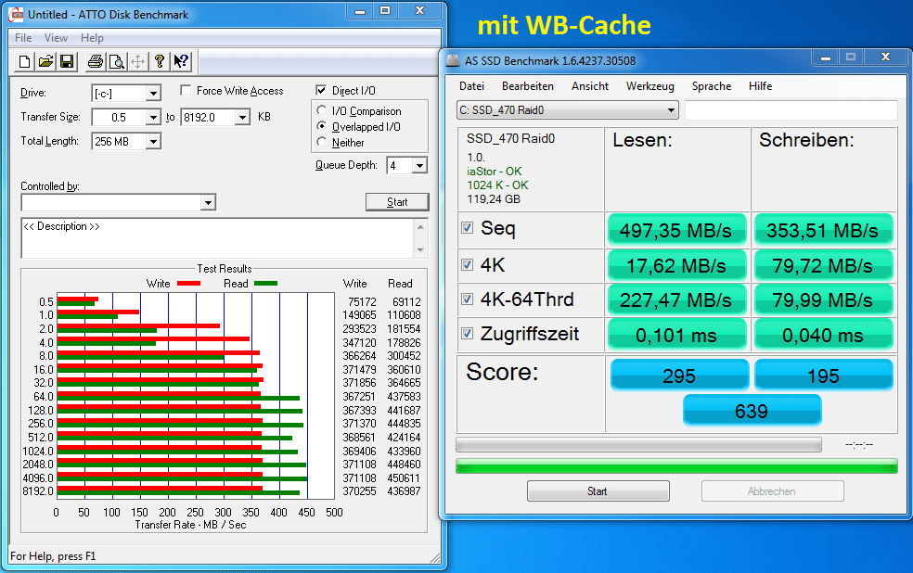
Task: Uncheck the Seq test checkbox
Action: [467, 227]
